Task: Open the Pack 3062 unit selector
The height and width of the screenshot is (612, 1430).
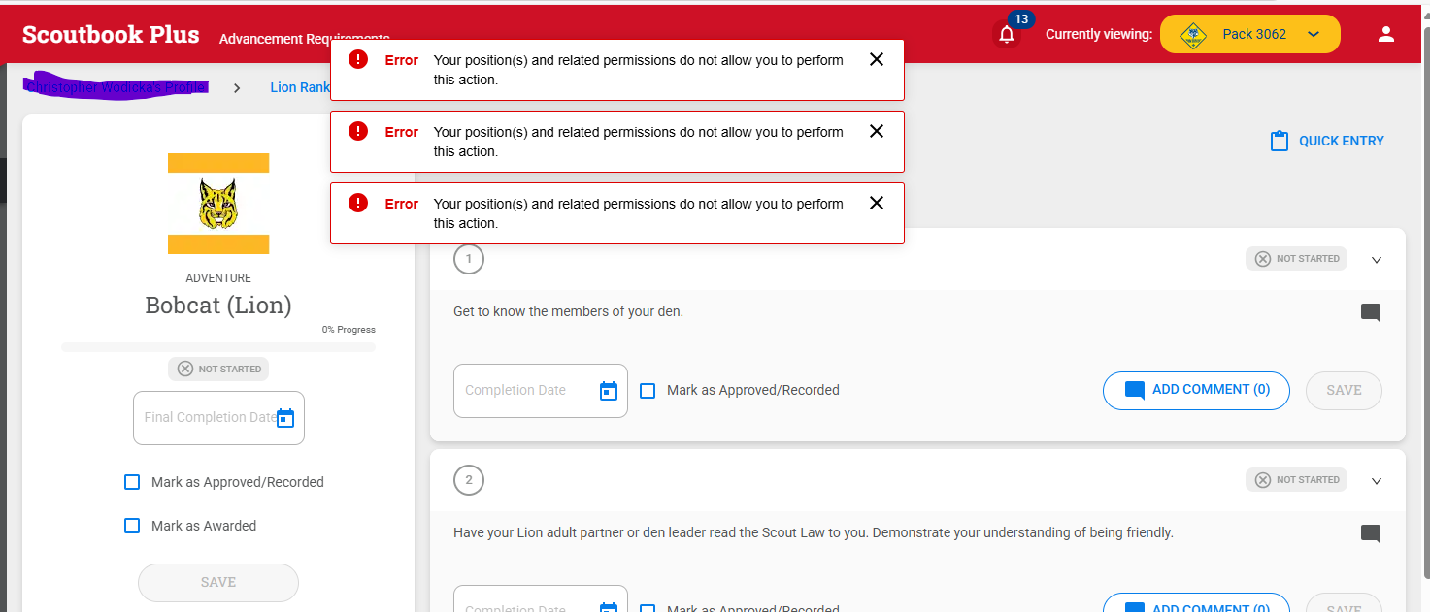Action: 1249,35
